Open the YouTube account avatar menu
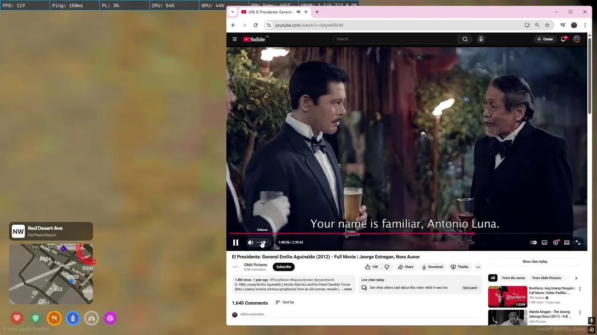597x335 pixels. pyautogui.click(x=577, y=39)
